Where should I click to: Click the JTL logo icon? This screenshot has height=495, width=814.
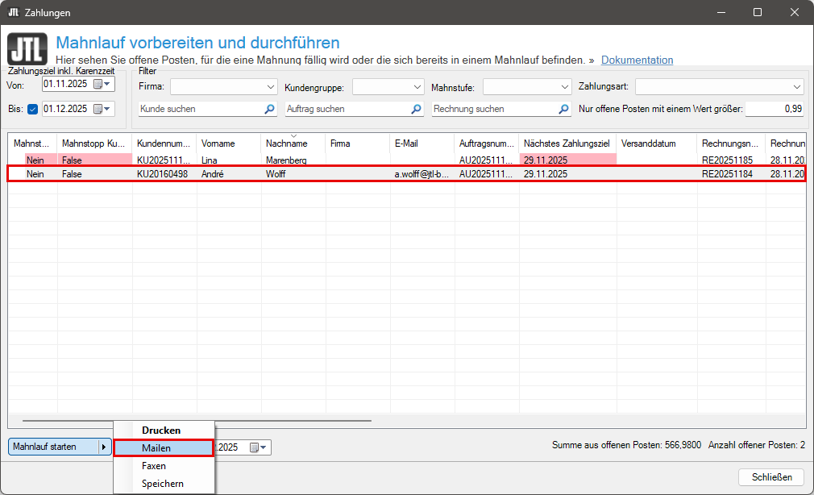[x=27, y=48]
